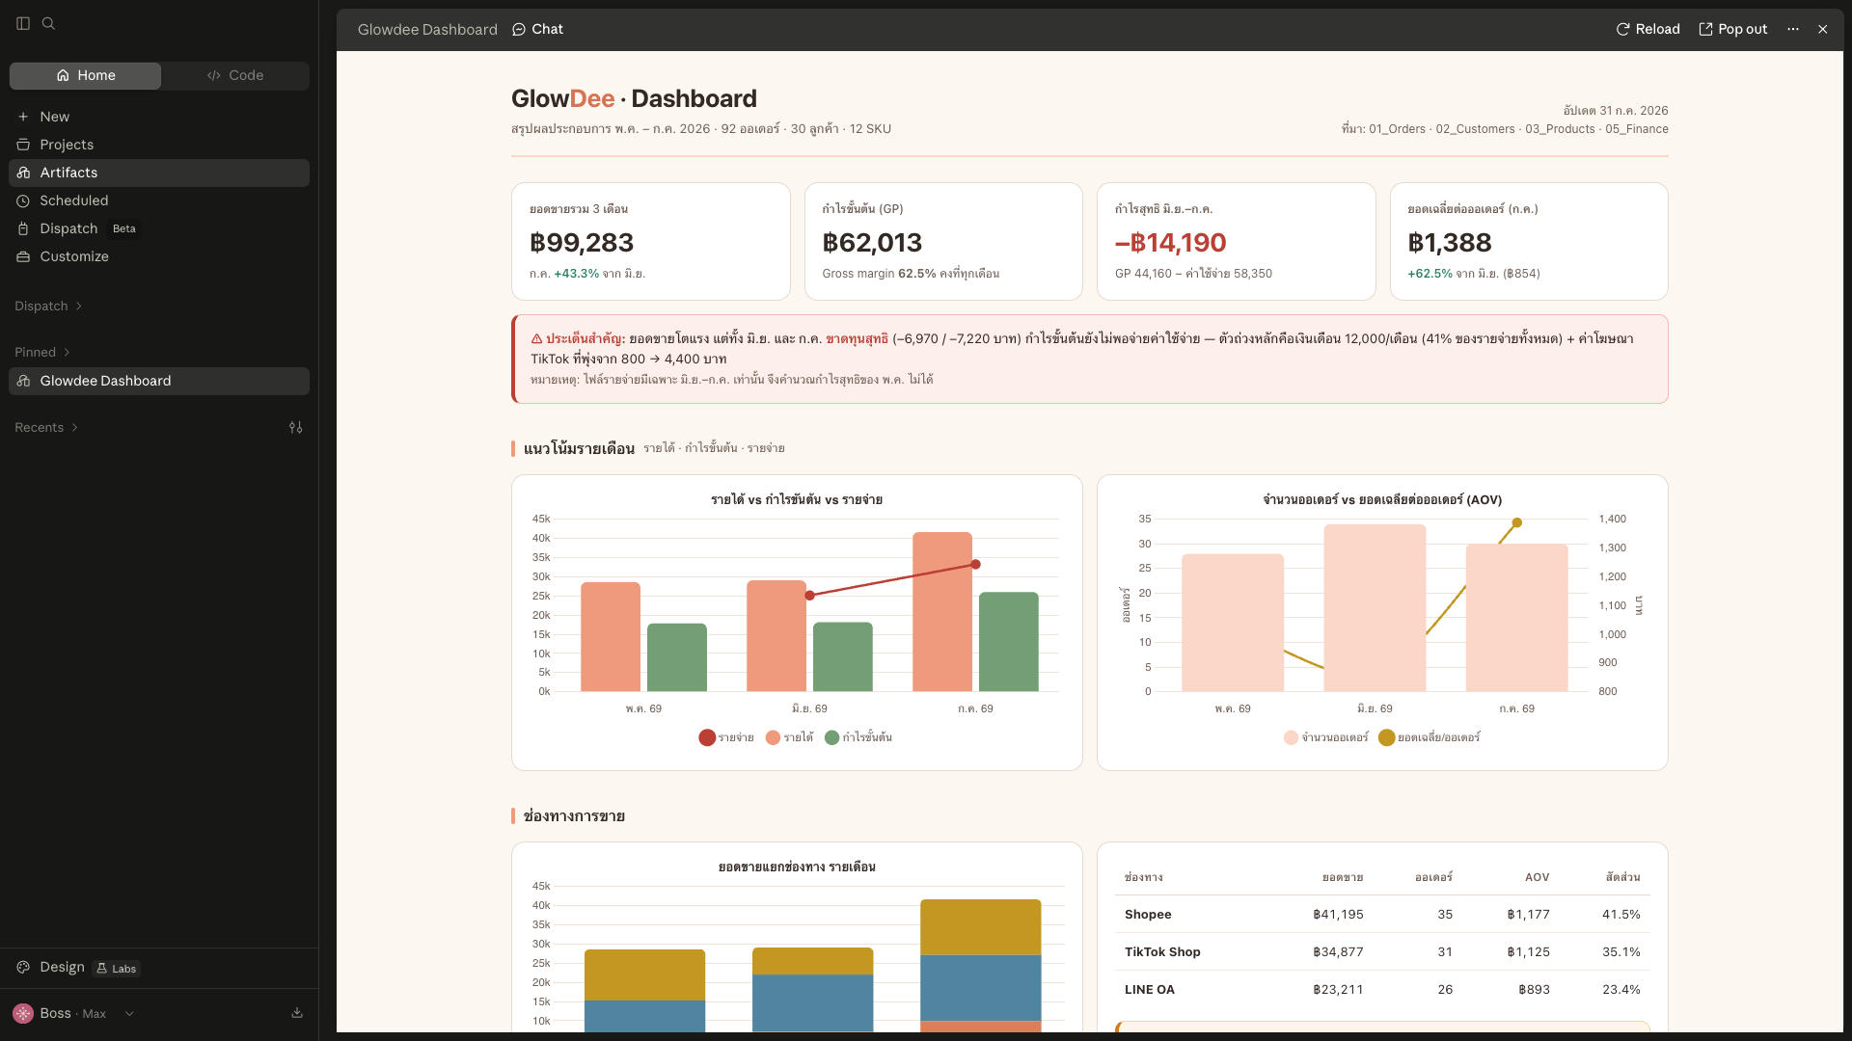Select the Glowdee Dashboard header title
This screenshot has width=1852, height=1041.
click(427, 30)
